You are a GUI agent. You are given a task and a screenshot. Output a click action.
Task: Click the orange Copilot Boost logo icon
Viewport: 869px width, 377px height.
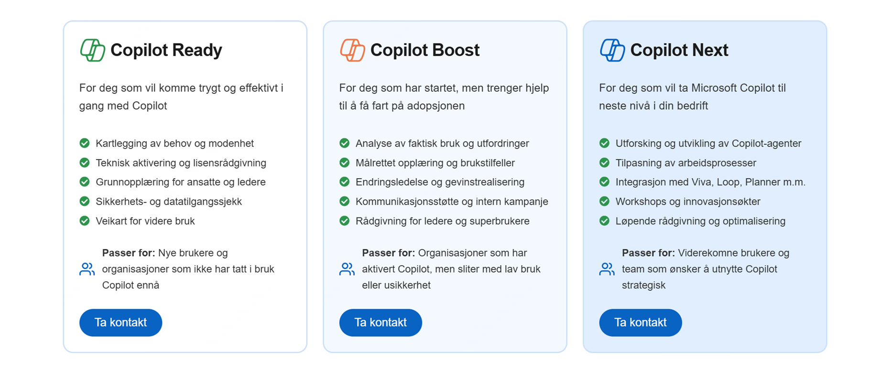(352, 50)
